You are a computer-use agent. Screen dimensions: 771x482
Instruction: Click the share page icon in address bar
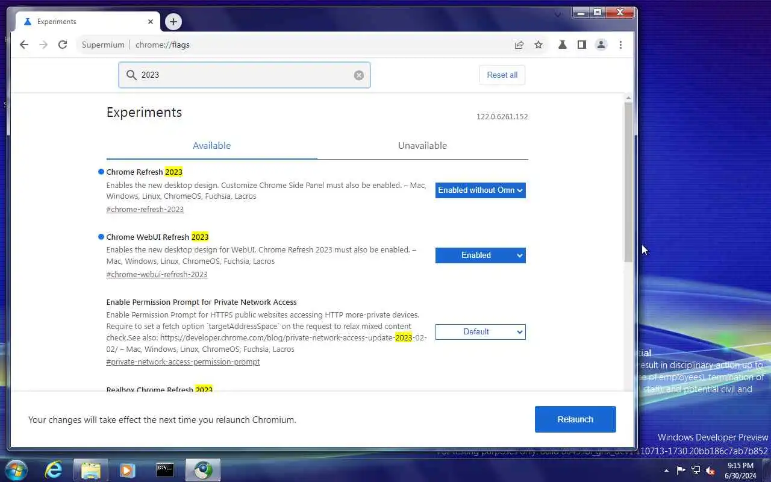(x=519, y=45)
